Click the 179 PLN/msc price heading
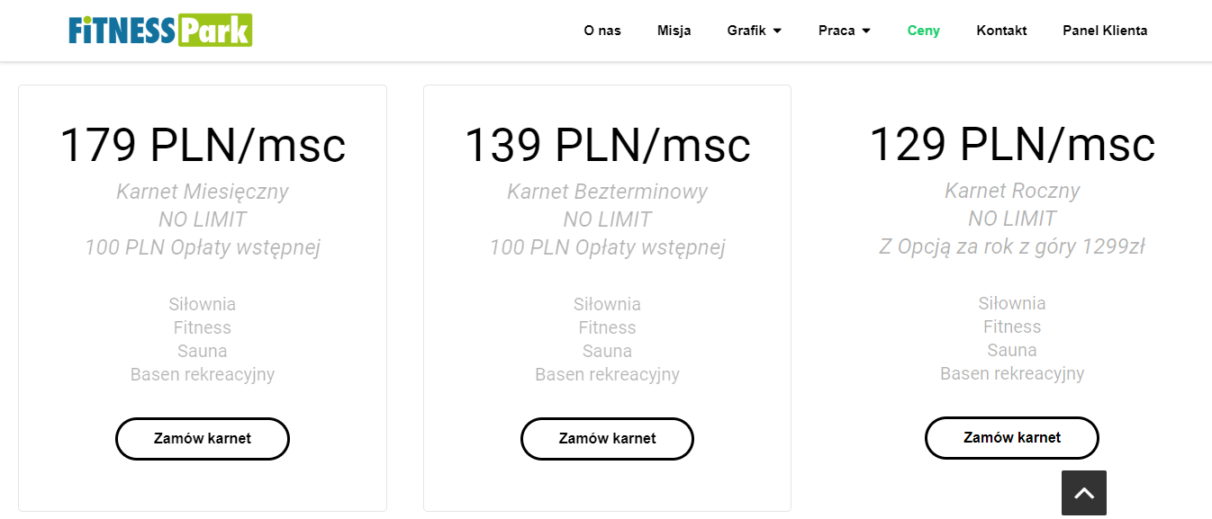 coord(203,144)
